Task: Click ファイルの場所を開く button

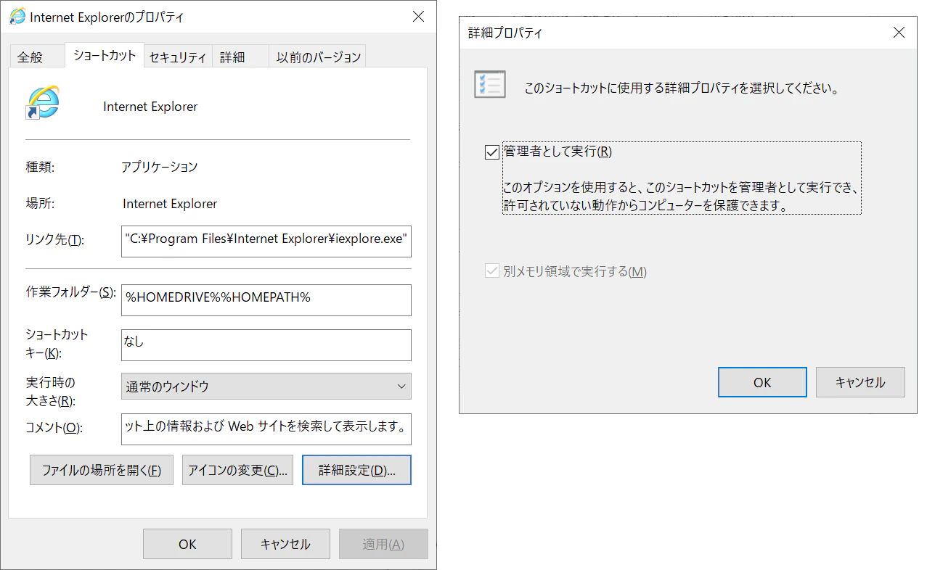Action: tap(102, 470)
